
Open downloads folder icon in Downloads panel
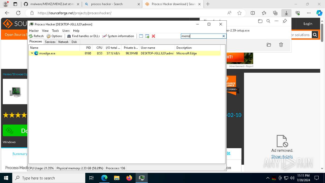[260, 21]
